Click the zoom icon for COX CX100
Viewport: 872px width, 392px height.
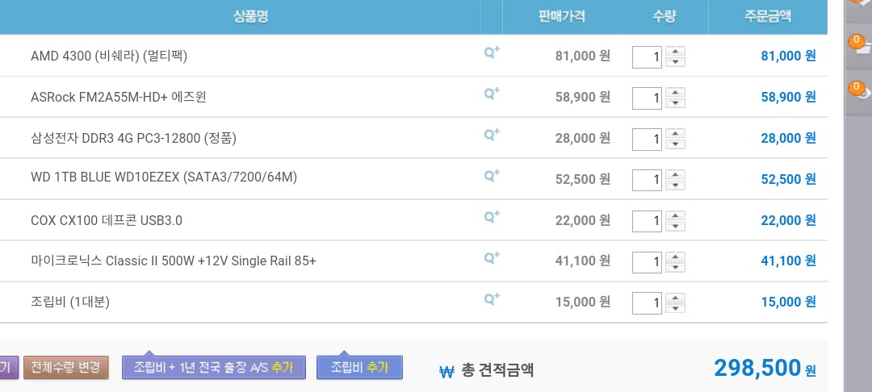pos(491,217)
